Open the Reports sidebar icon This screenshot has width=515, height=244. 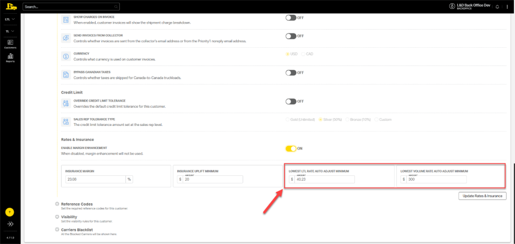point(10,57)
